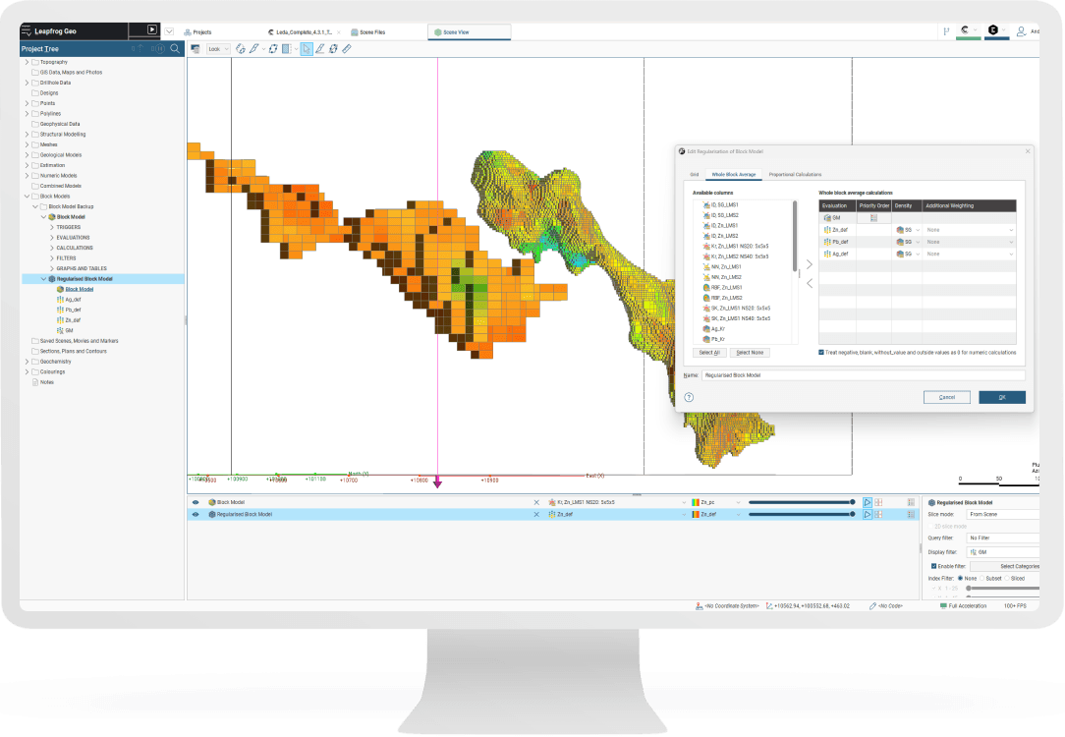Open the help question mark in dialog
Image resolution: width=1065 pixels, height=737 pixels.
coord(689,397)
